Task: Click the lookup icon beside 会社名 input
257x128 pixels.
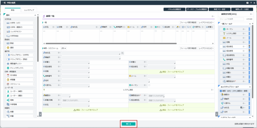Action: [122, 53]
